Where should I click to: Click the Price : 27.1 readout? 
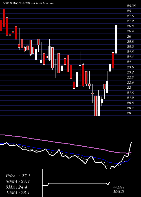18,176
